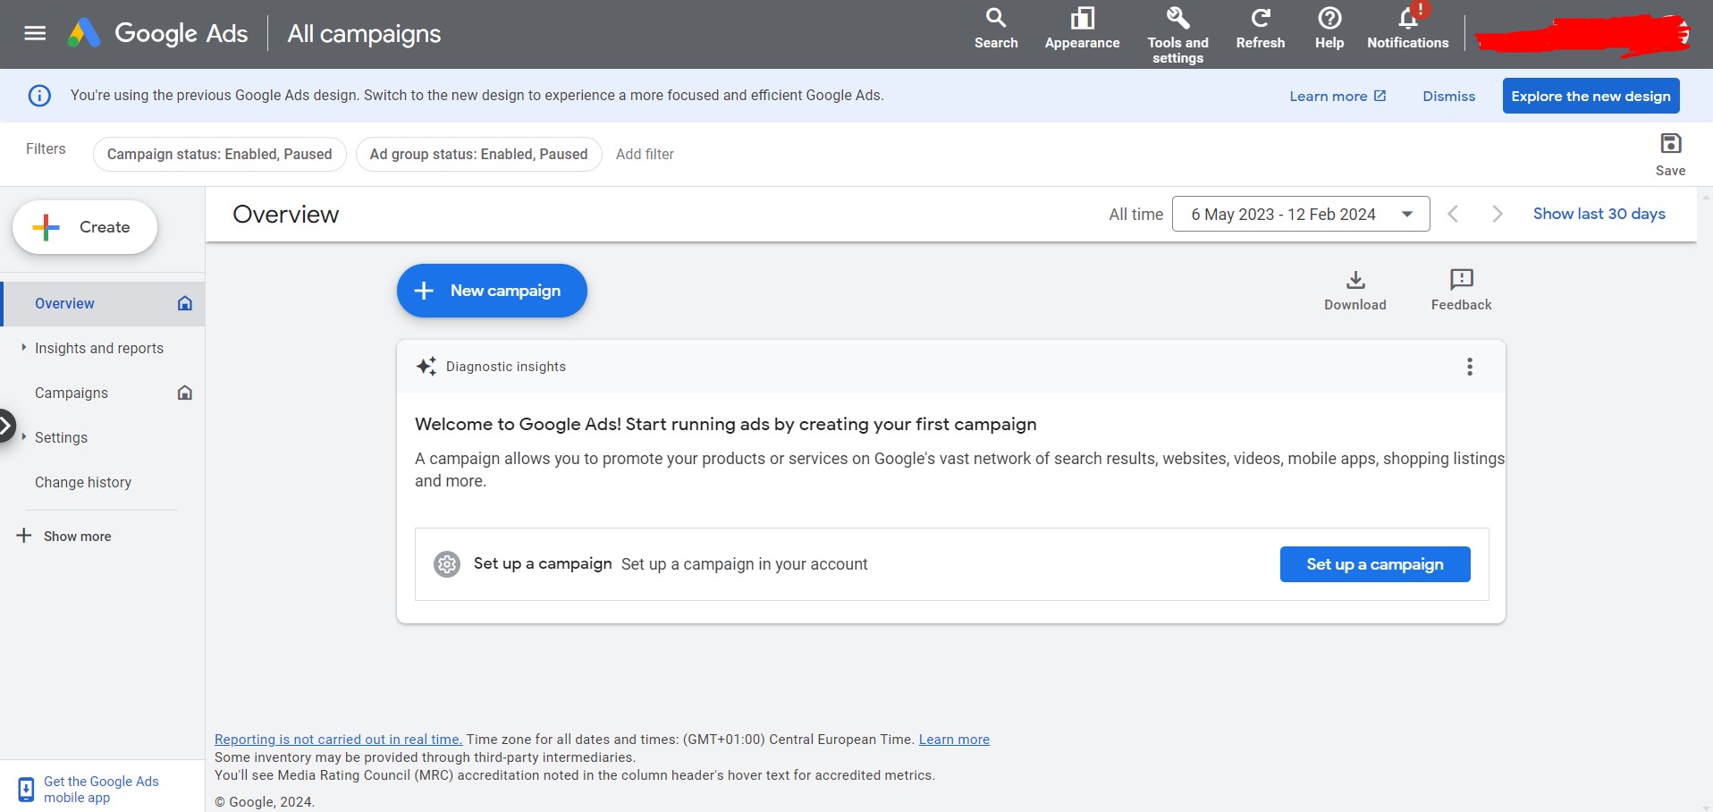Open the Search tool in header
1713x812 pixels.
996,28
